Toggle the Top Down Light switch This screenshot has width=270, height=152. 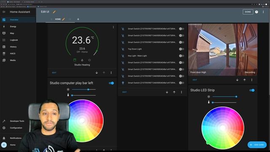pos(181,49)
